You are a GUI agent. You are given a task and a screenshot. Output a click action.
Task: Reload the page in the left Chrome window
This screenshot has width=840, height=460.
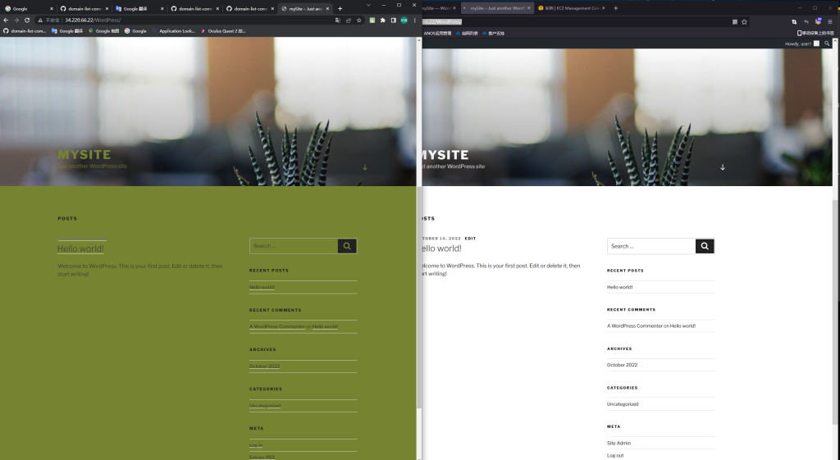(x=27, y=20)
